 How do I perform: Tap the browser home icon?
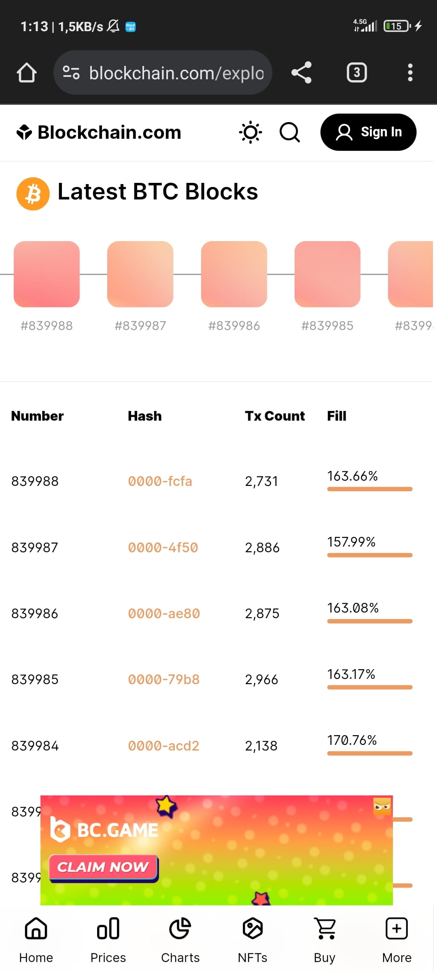coord(26,72)
